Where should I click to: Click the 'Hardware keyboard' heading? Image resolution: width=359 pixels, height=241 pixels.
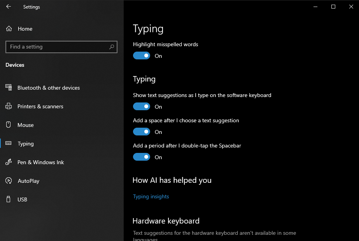166,221
